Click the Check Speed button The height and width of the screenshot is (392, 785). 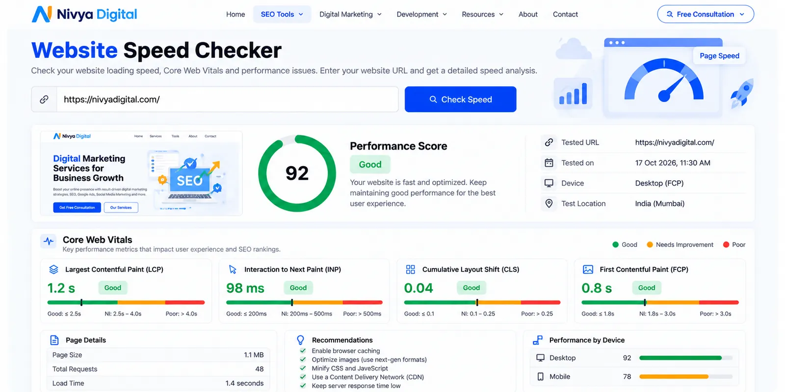pyautogui.click(x=460, y=99)
